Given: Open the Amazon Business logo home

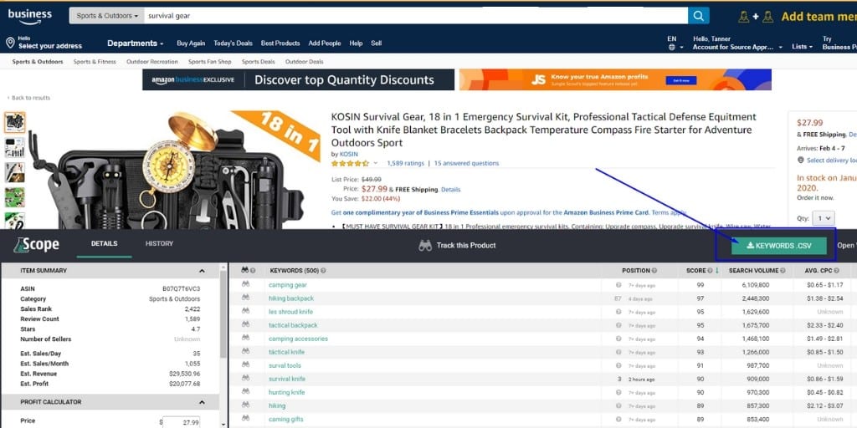Looking at the screenshot, I should (29, 16).
